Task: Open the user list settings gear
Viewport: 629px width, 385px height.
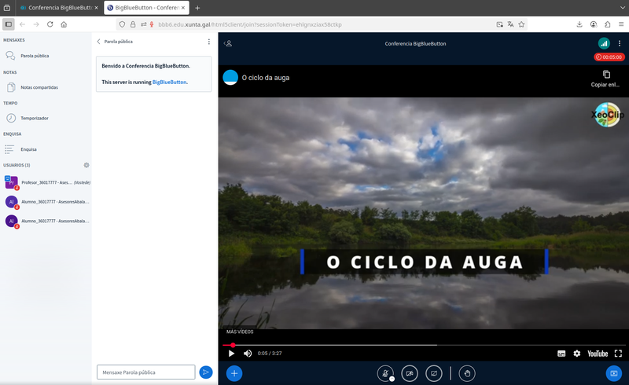Action: tap(86, 165)
